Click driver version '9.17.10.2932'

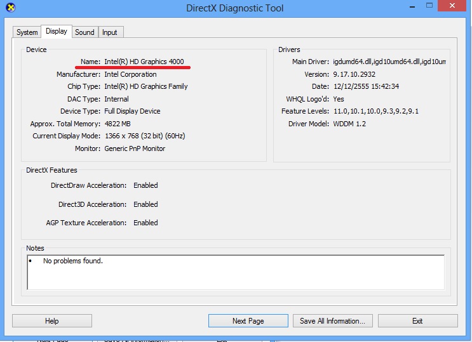coord(354,74)
